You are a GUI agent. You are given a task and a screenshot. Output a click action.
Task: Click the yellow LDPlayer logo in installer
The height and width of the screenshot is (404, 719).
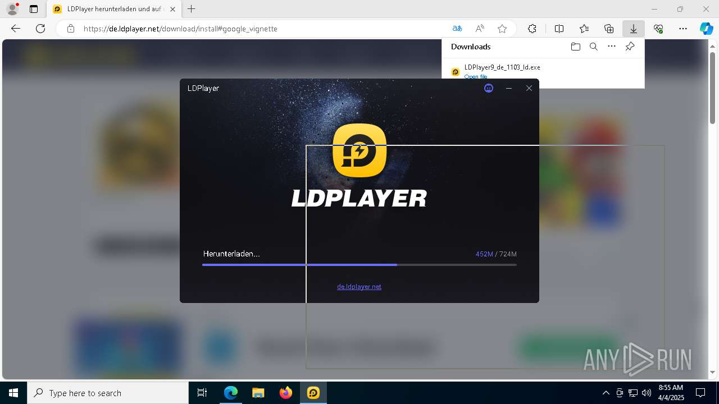coord(359,150)
